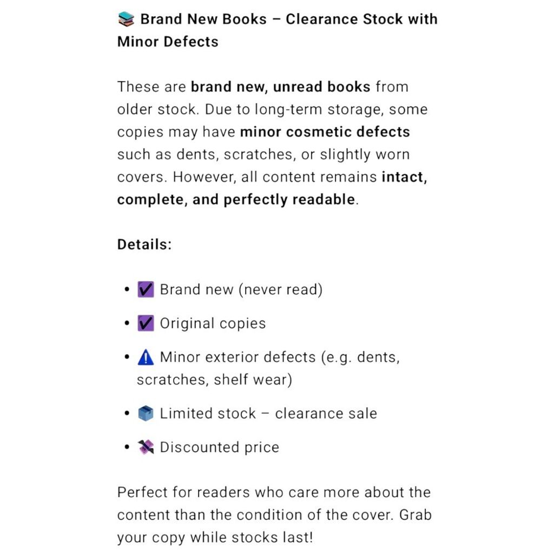
Task: Select the "Details:" label
Action: pos(144,245)
